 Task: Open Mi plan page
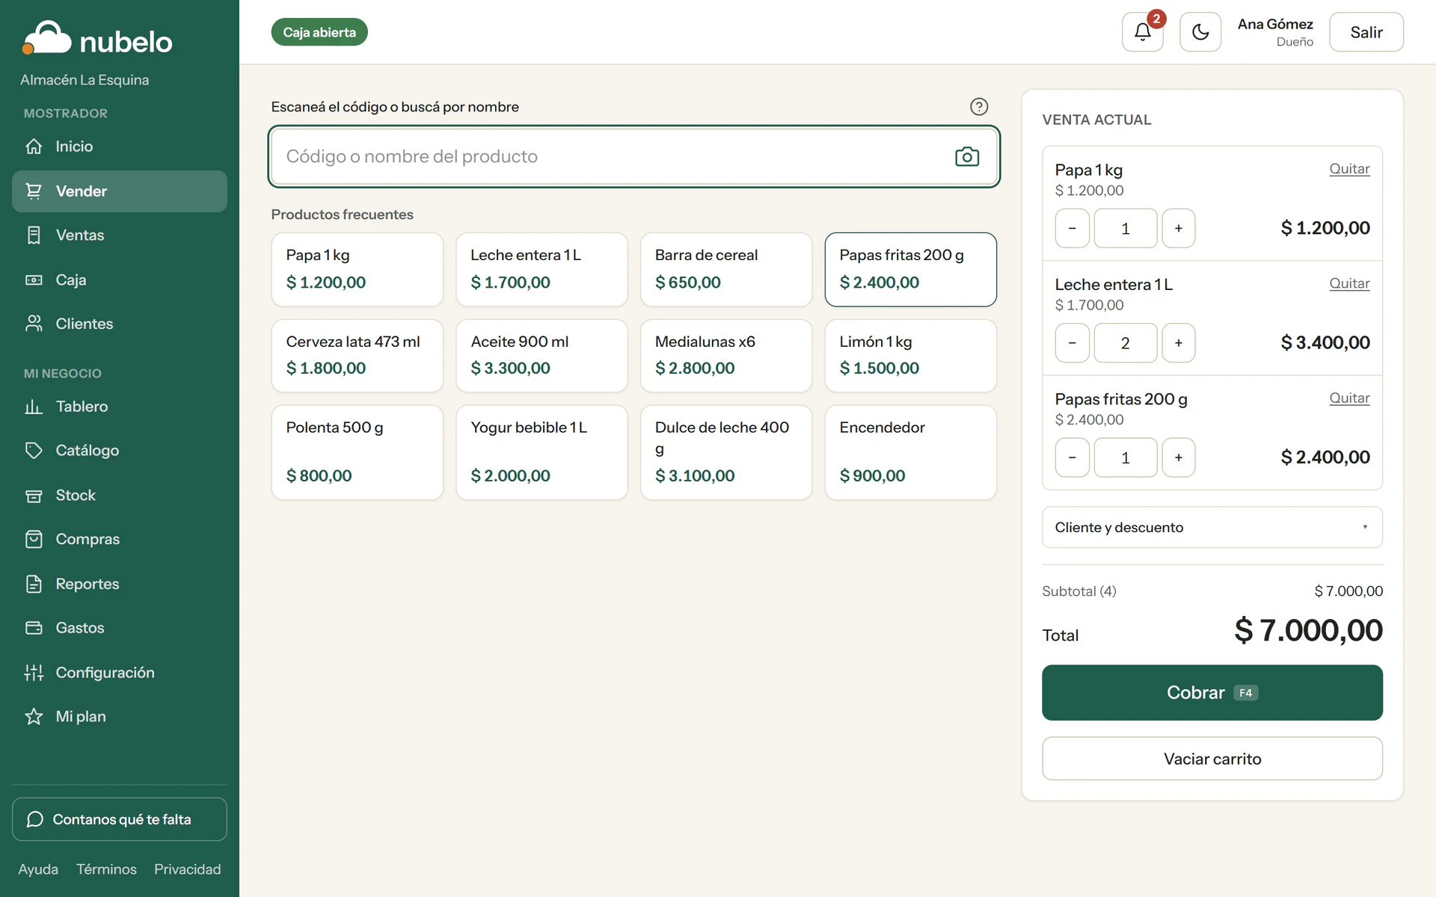pyautogui.click(x=120, y=716)
